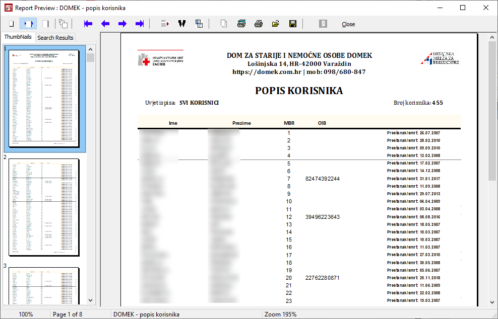Viewport: 498px width, 319px height.
Task: Open a report file with folder icon
Action: click(x=276, y=24)
